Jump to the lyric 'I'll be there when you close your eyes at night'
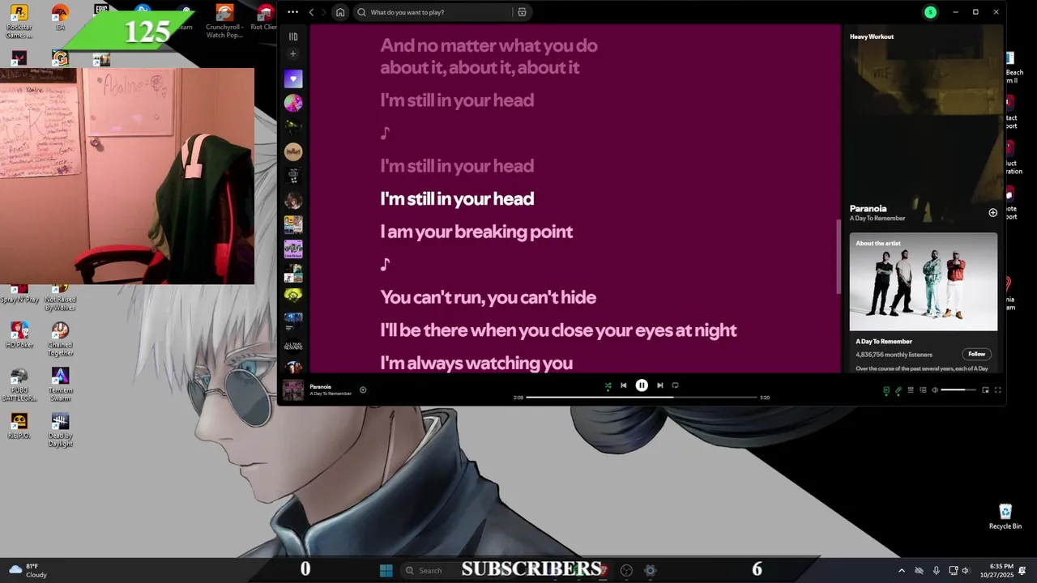The image size is (1037, 583). pos(558,330)
